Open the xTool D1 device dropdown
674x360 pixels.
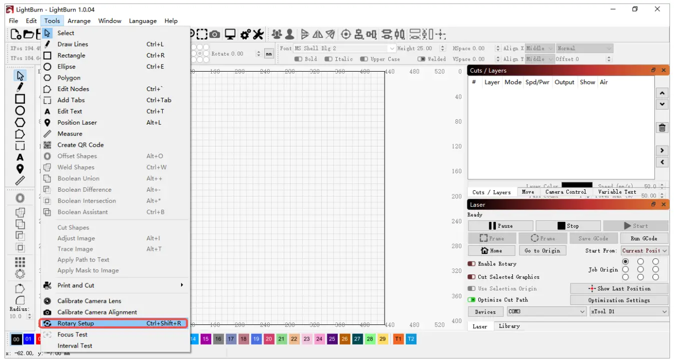pyautogui.click(x=629, y=311)
